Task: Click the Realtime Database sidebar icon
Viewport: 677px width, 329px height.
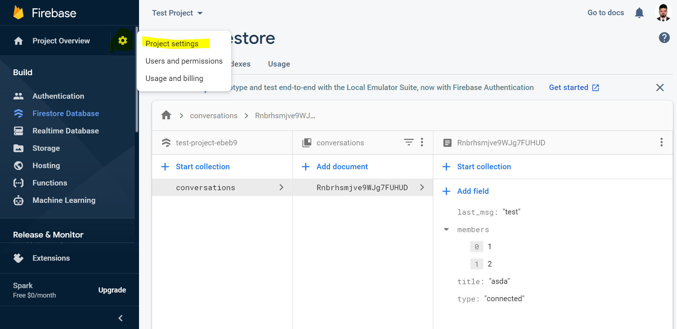Action: tap(18, 131)
